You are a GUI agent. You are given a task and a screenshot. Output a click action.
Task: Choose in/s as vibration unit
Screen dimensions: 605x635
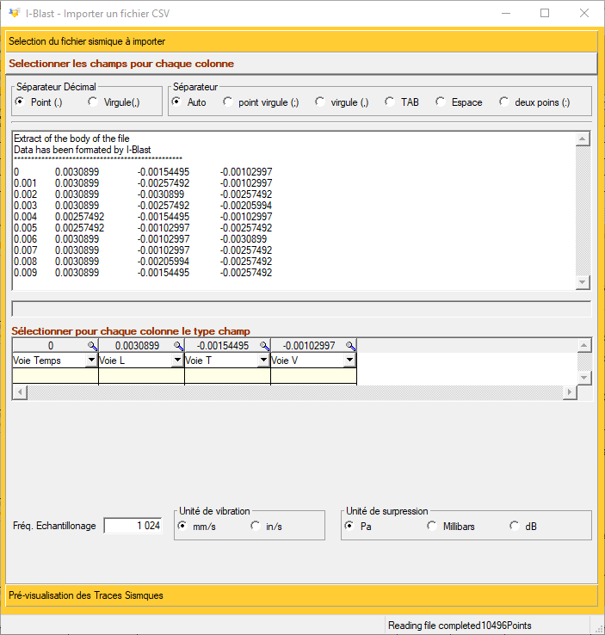click(266, 526)
